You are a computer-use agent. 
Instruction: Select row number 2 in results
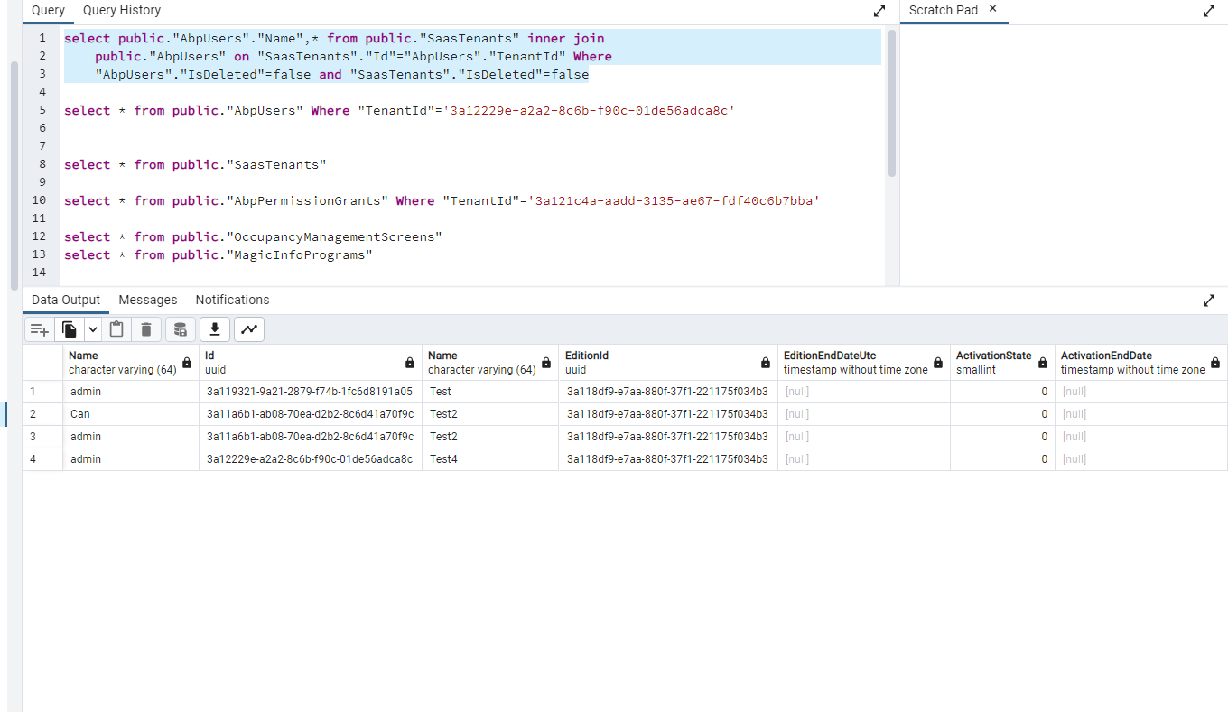point(33,414)
